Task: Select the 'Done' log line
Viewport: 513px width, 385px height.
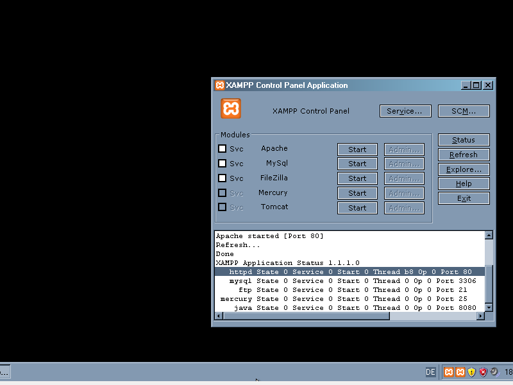Action: (225, 254)
